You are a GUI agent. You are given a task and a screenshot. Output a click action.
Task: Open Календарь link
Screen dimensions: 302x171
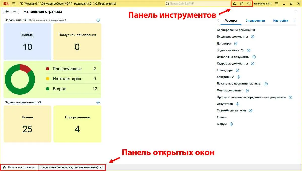(225, 70)
